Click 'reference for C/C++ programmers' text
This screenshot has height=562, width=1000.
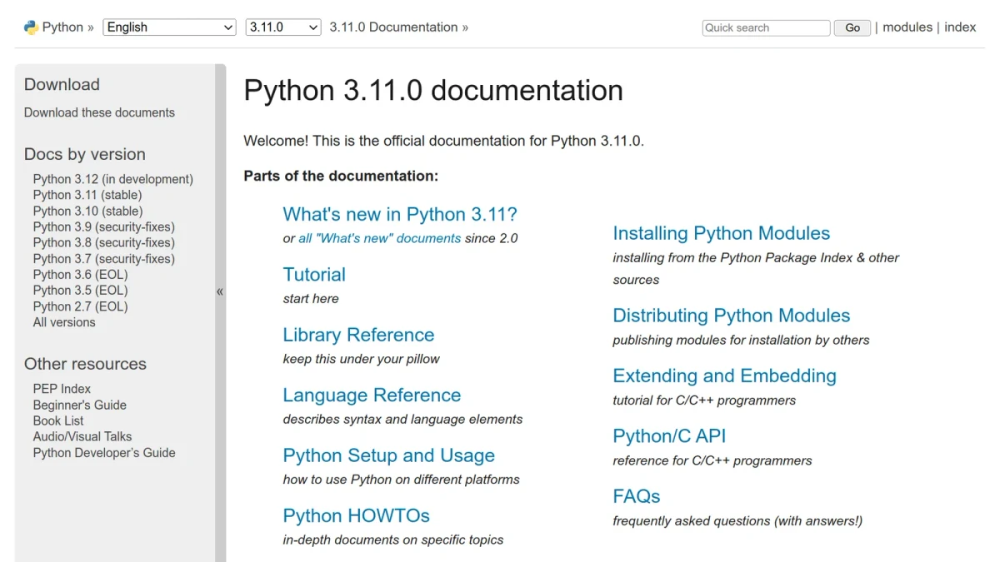pyautogui.click(x=712, y=460)
